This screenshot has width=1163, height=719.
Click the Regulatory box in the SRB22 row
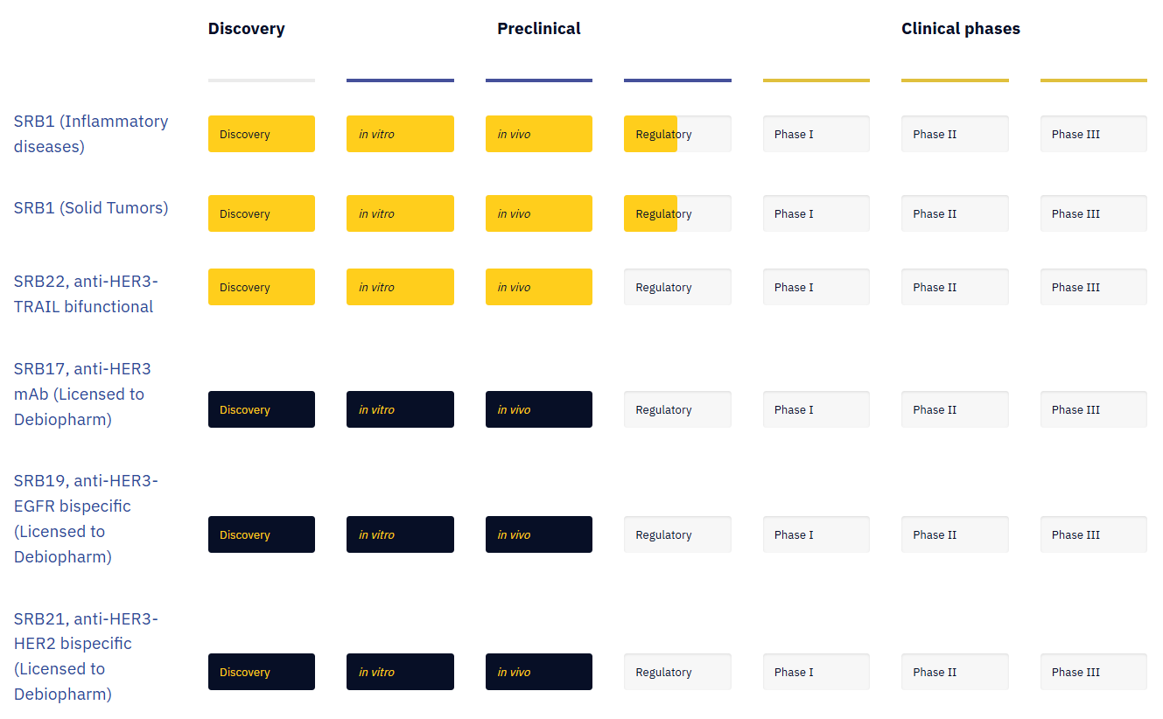[677, 287]
